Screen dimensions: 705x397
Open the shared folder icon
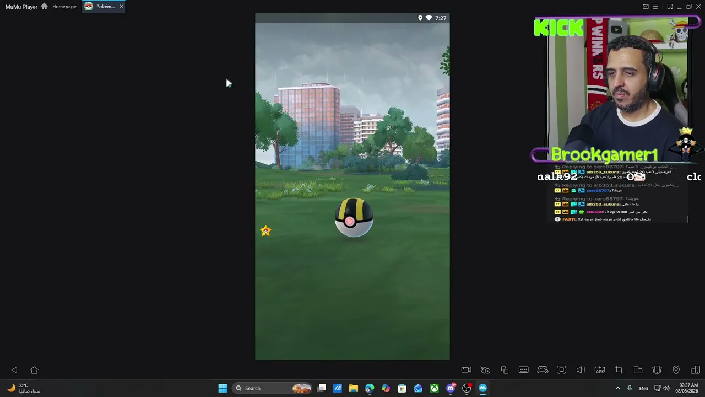click(x=638, y=370)
